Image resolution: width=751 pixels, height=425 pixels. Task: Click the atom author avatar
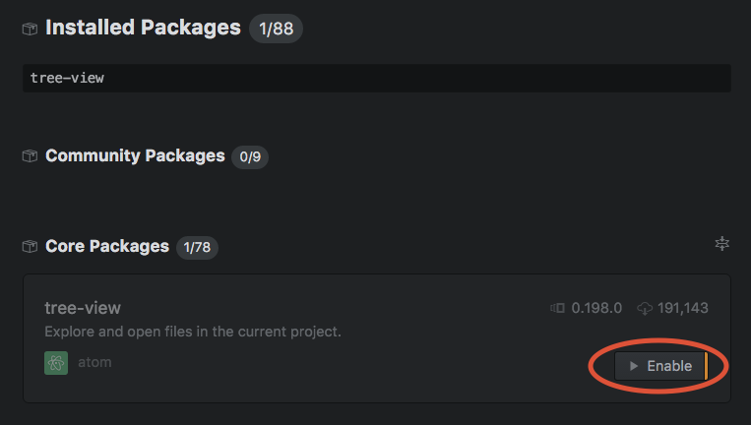click(56, 363)
